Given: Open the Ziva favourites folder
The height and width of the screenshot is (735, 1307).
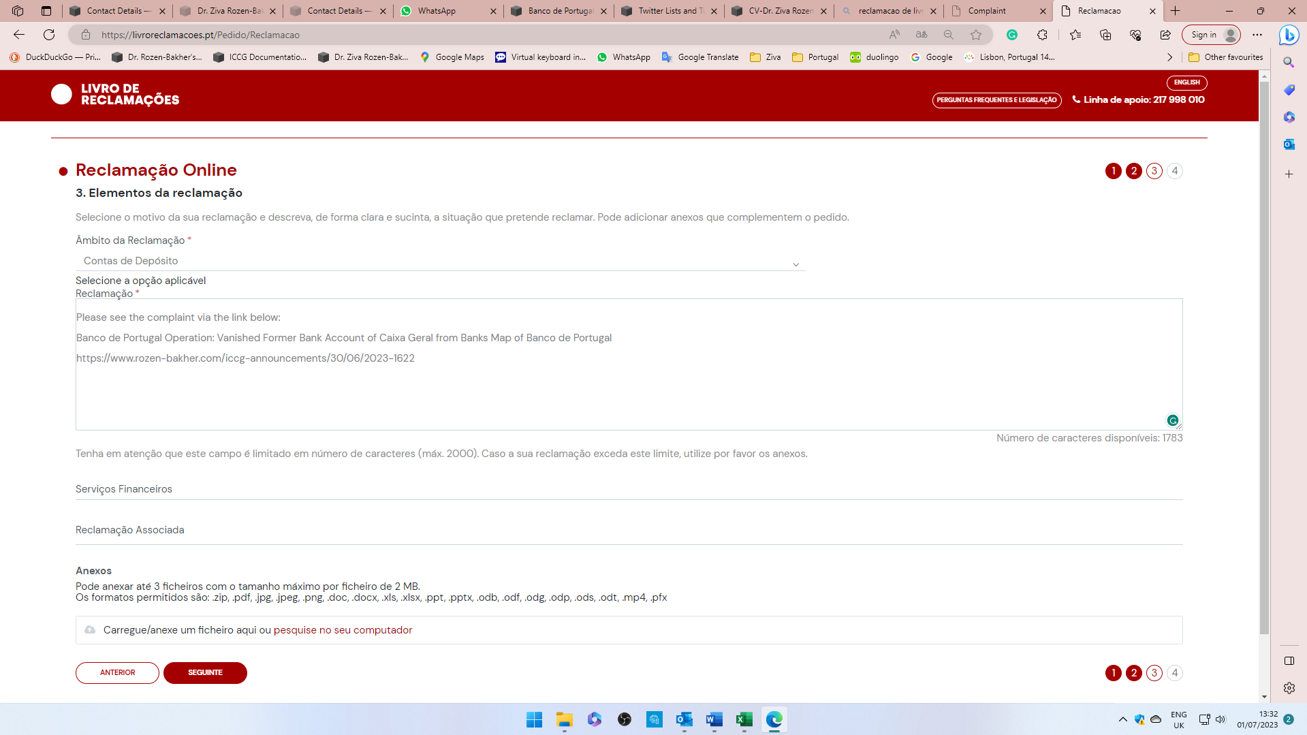Looking at the screenshot, I should [766, 57].
